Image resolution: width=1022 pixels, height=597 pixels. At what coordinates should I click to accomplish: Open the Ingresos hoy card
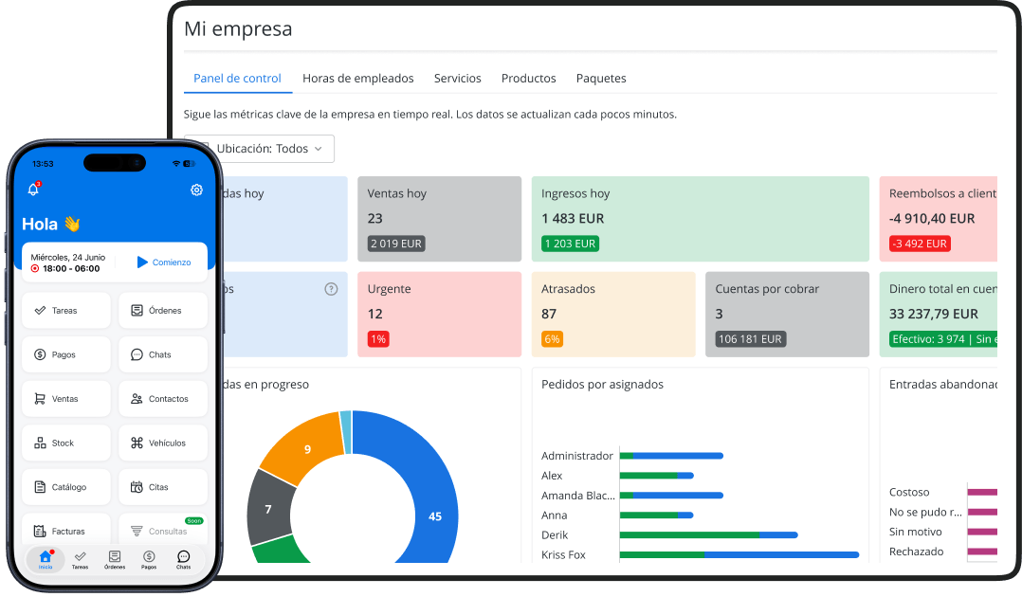click(x=700, y=219)
